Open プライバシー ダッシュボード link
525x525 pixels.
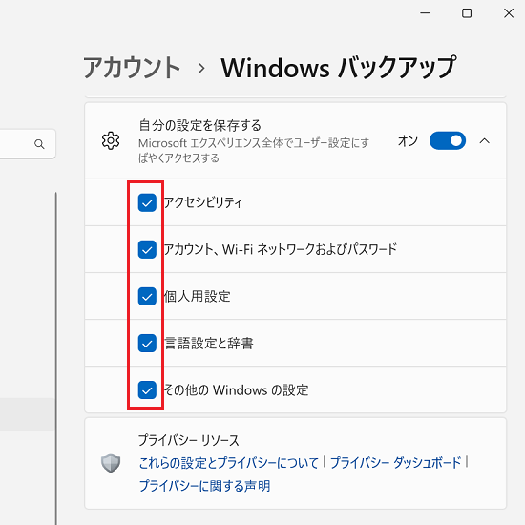point(396,463)
